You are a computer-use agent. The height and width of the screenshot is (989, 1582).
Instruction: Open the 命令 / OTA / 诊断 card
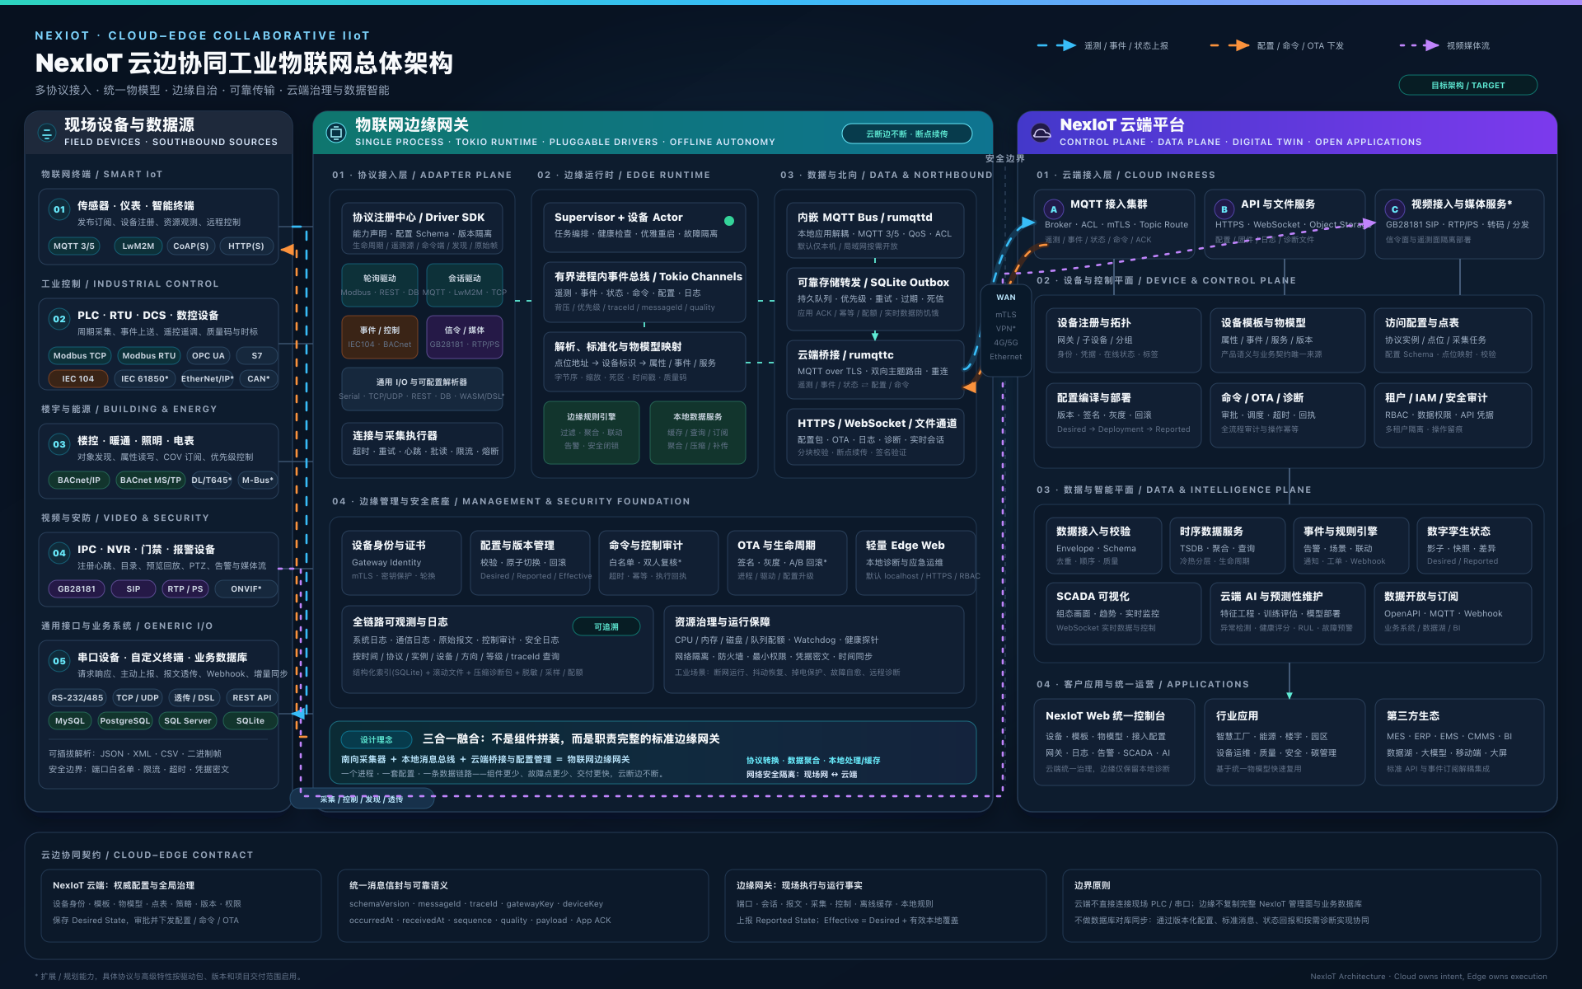coord(1289,415)
